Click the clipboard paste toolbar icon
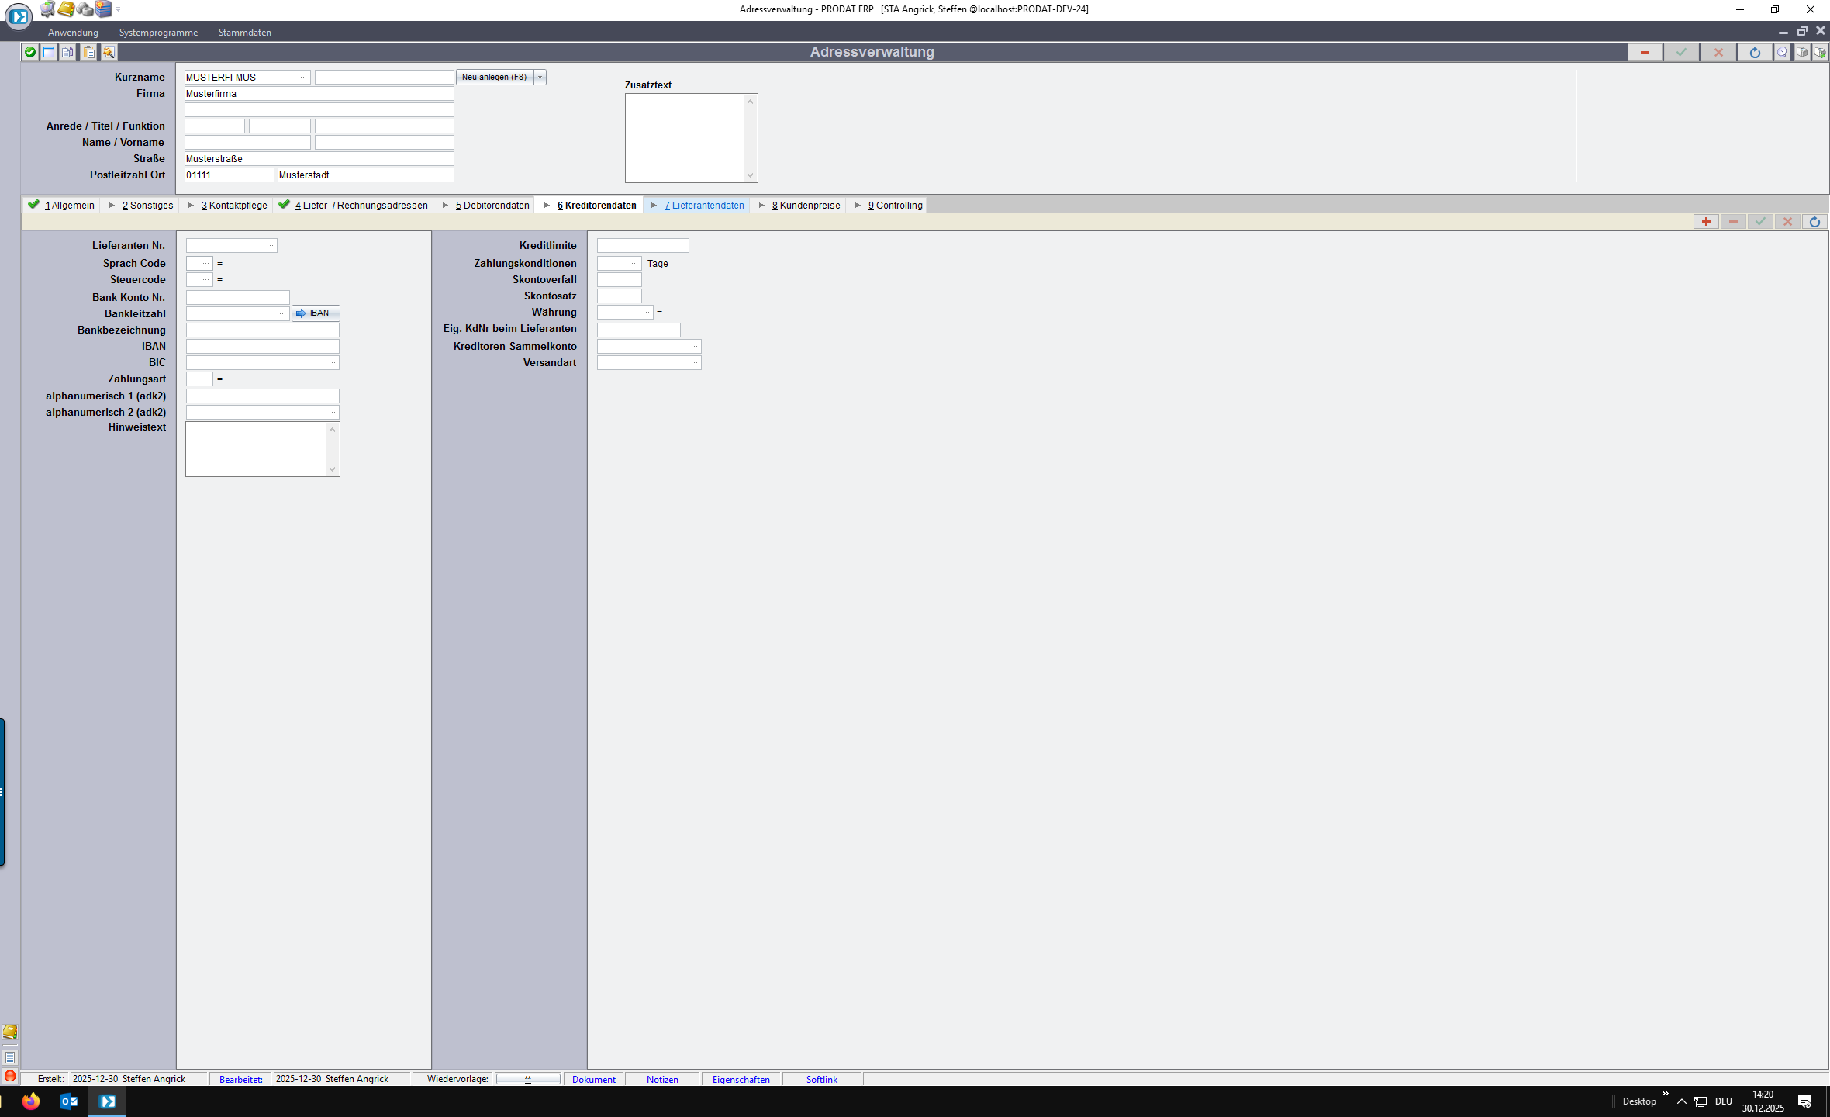The width and height of the screenshot is (1830, 1117). tap(89, 52)
